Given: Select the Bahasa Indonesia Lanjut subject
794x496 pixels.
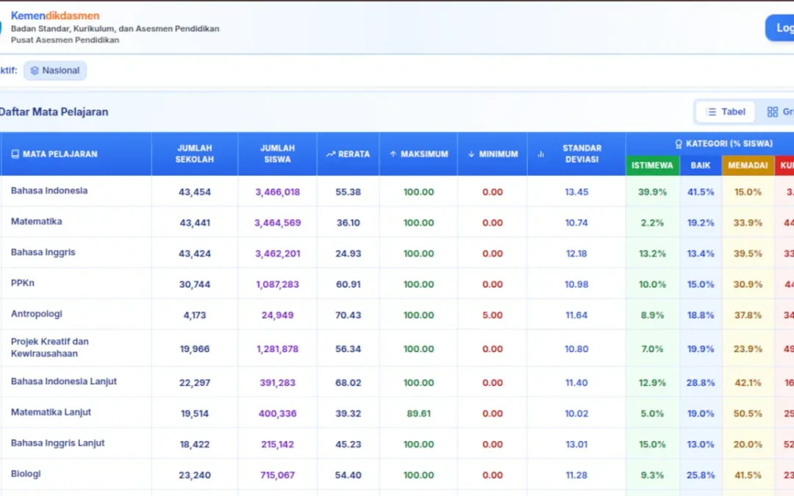Looking at the screenshot, I should click(64, 381).
